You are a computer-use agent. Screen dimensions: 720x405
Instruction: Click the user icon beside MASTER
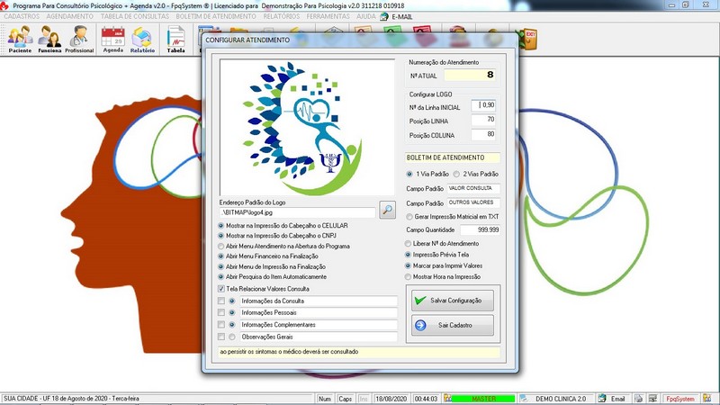click(447, 399)
